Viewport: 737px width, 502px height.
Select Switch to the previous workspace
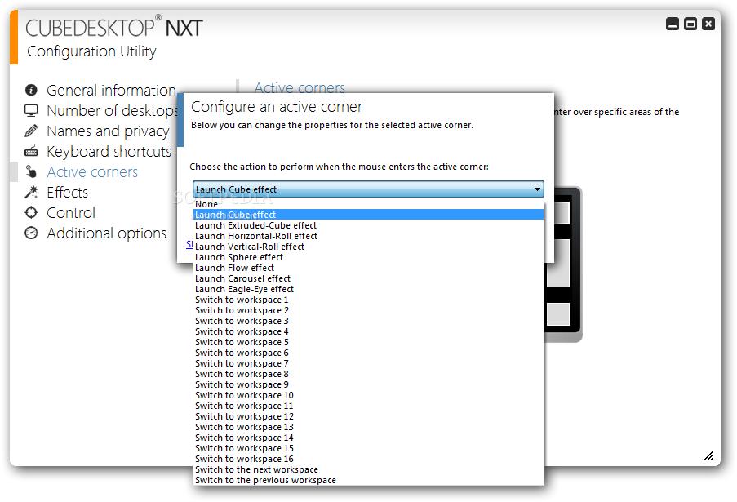pos(369,480)
